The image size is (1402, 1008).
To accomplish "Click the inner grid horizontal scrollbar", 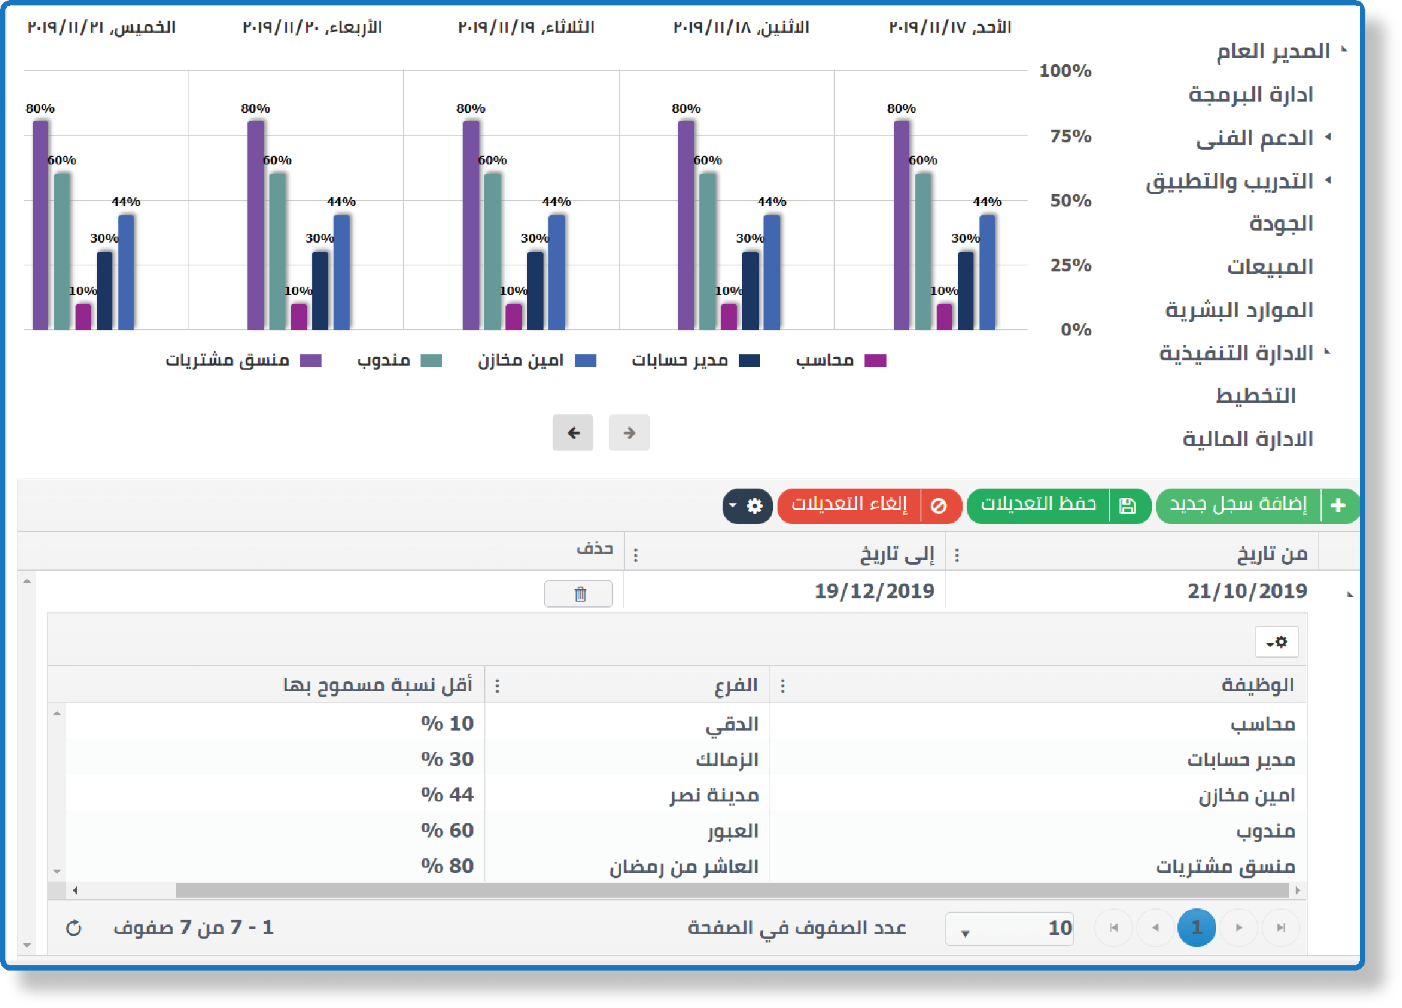I will pyautogui.click(x=732, y=890).
